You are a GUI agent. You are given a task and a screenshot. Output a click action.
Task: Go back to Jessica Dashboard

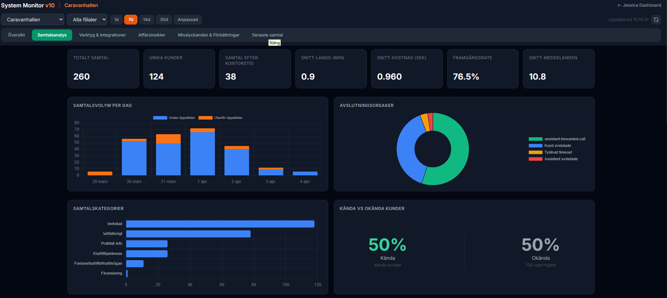coord(639,5)
